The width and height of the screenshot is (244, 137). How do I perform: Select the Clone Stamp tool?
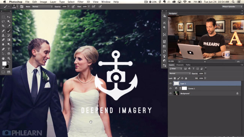point(3,35)
